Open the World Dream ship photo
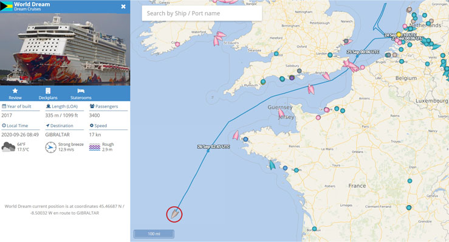 point(65,49)
